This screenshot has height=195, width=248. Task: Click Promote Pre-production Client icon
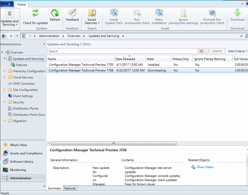(x=212, y=13)
